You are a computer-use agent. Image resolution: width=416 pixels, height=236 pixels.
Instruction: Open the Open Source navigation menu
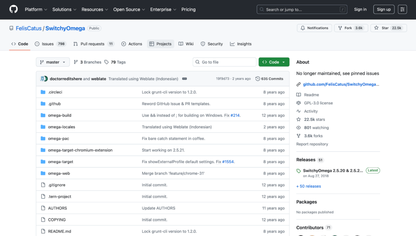pos(129,9)
